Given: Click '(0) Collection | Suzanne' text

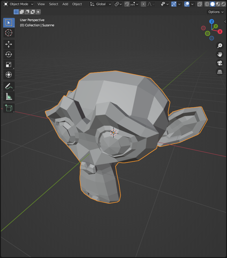Looking at the screenshot, I should click(37, 25).
